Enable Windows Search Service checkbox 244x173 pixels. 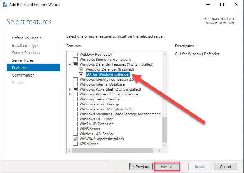[75, 99]
